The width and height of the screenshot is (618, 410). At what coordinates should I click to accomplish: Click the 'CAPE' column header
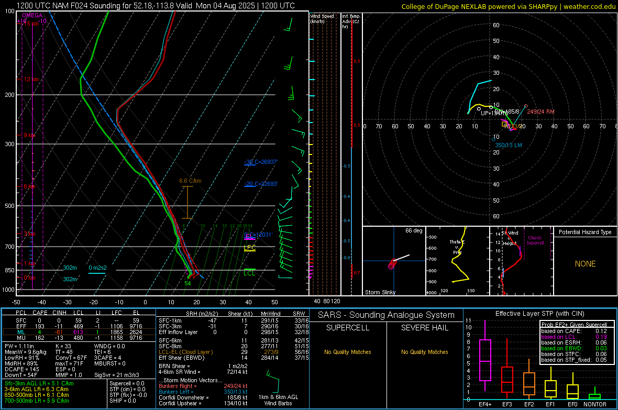coord(40,313)
